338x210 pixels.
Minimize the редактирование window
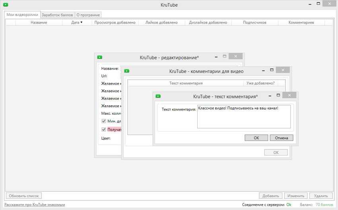[215, 57]
